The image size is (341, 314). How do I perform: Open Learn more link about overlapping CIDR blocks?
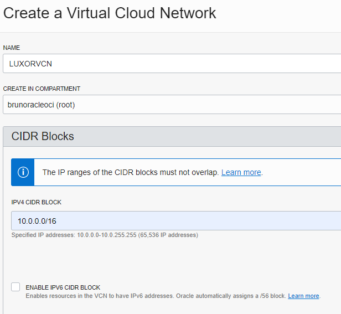(x=241, y=172)
